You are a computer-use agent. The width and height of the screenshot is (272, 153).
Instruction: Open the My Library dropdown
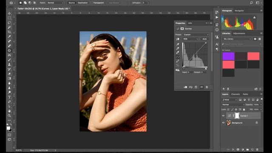pos(237,39)
